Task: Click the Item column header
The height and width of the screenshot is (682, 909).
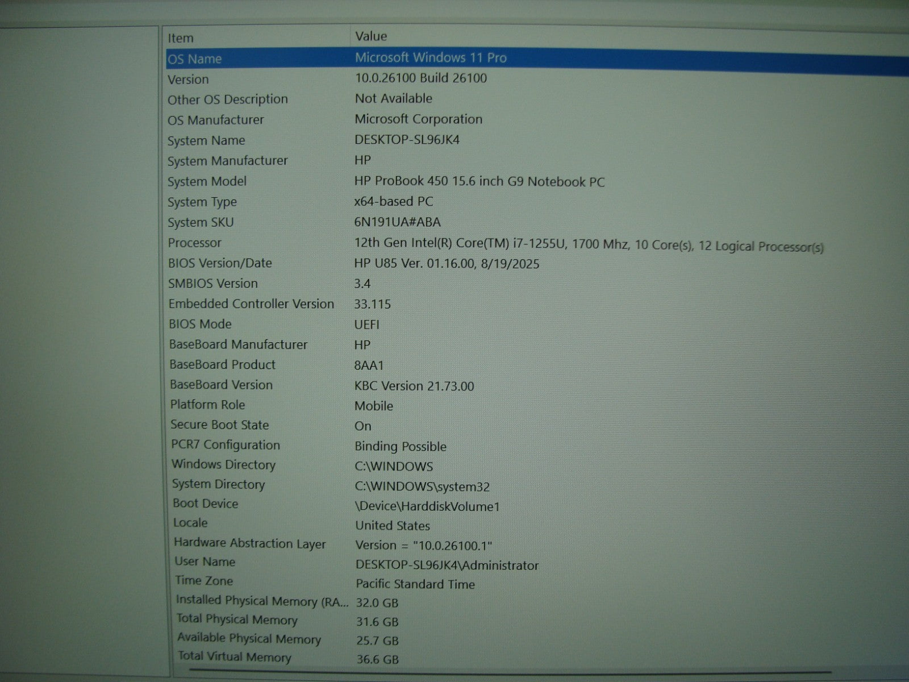Action: tap(181, 38)
